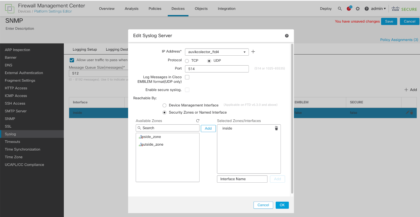This screenshot has height=217, width=420.
Task: Click the Firewall Management Center logo
Action: pyautogui.click(x=10, y=8)
